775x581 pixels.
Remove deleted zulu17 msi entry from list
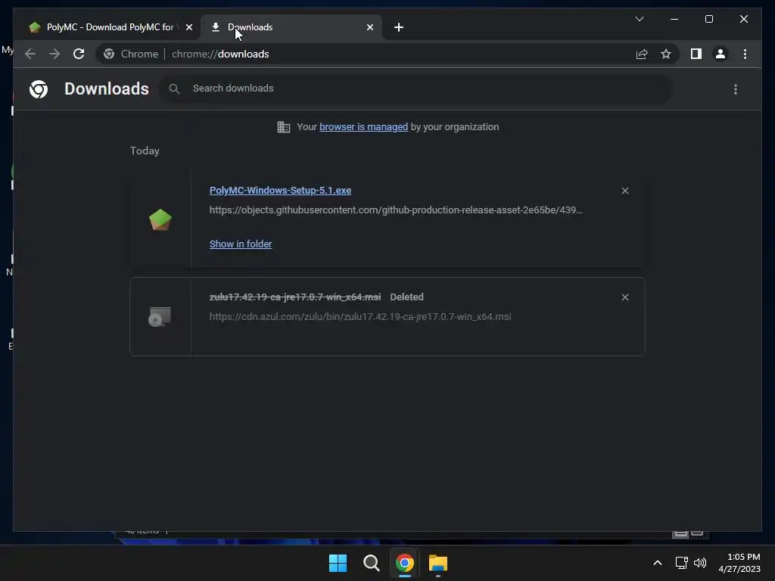pos(624,297)
